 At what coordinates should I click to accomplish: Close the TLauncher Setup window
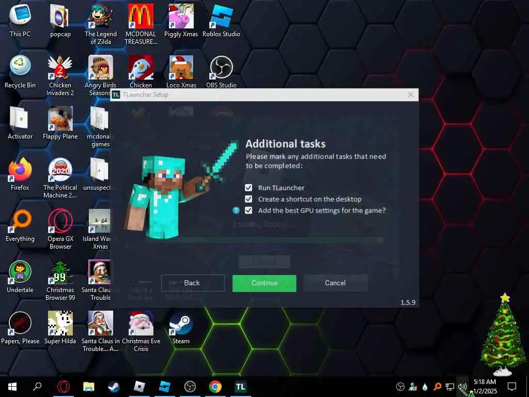[411, 95]
